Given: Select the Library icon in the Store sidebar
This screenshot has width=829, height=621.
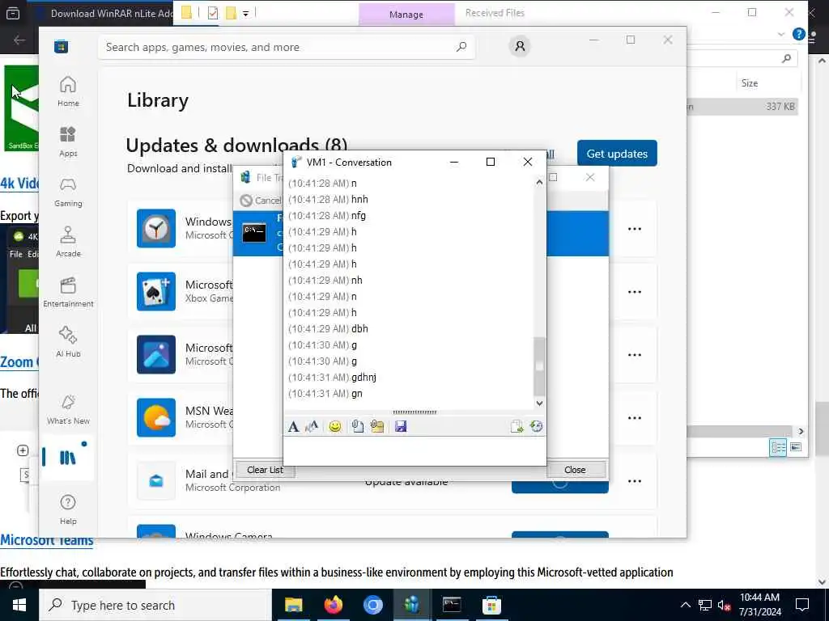Looking at the screenshot, I should pos(68,458).
